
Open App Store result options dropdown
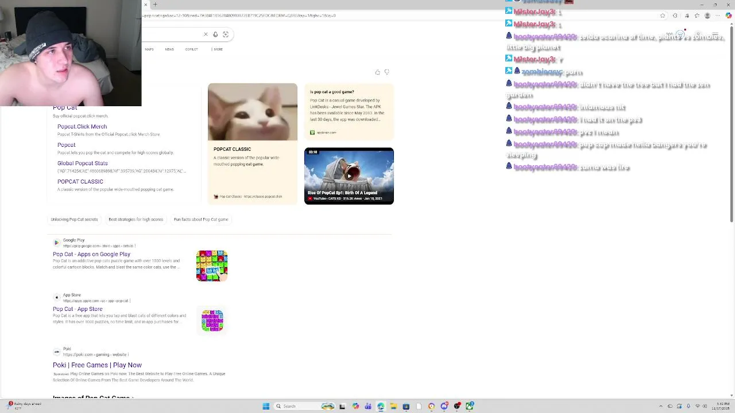(130, 301)
